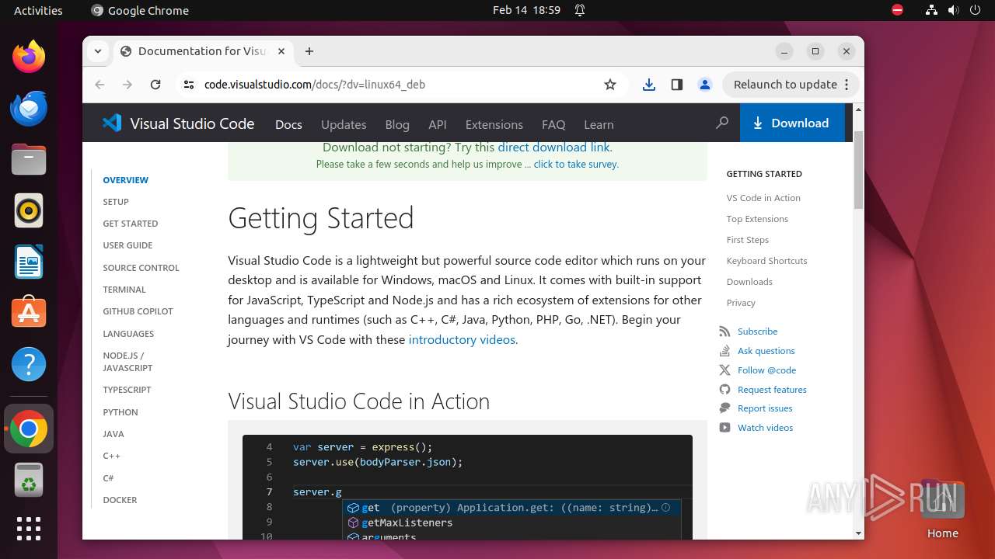
Task: View site information icon in address bar
Action: tap(188, 85)
